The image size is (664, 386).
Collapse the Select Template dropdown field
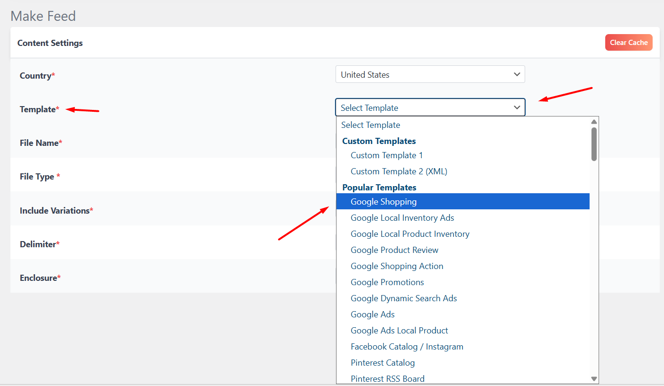click(x=430, y=108)
